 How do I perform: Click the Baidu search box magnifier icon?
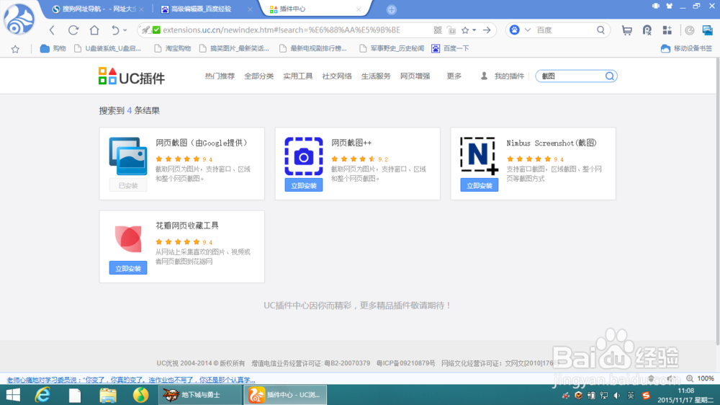point(600,30)
